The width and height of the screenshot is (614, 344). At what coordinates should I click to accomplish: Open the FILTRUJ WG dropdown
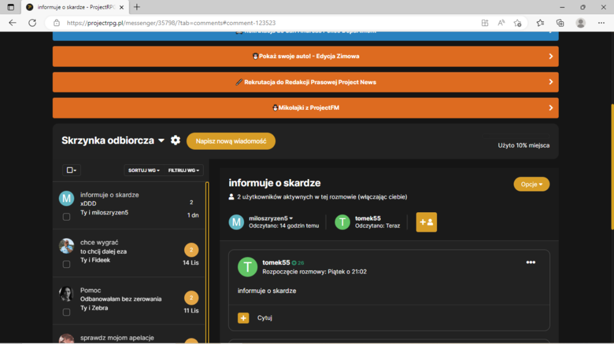click(x=184, y=170)
